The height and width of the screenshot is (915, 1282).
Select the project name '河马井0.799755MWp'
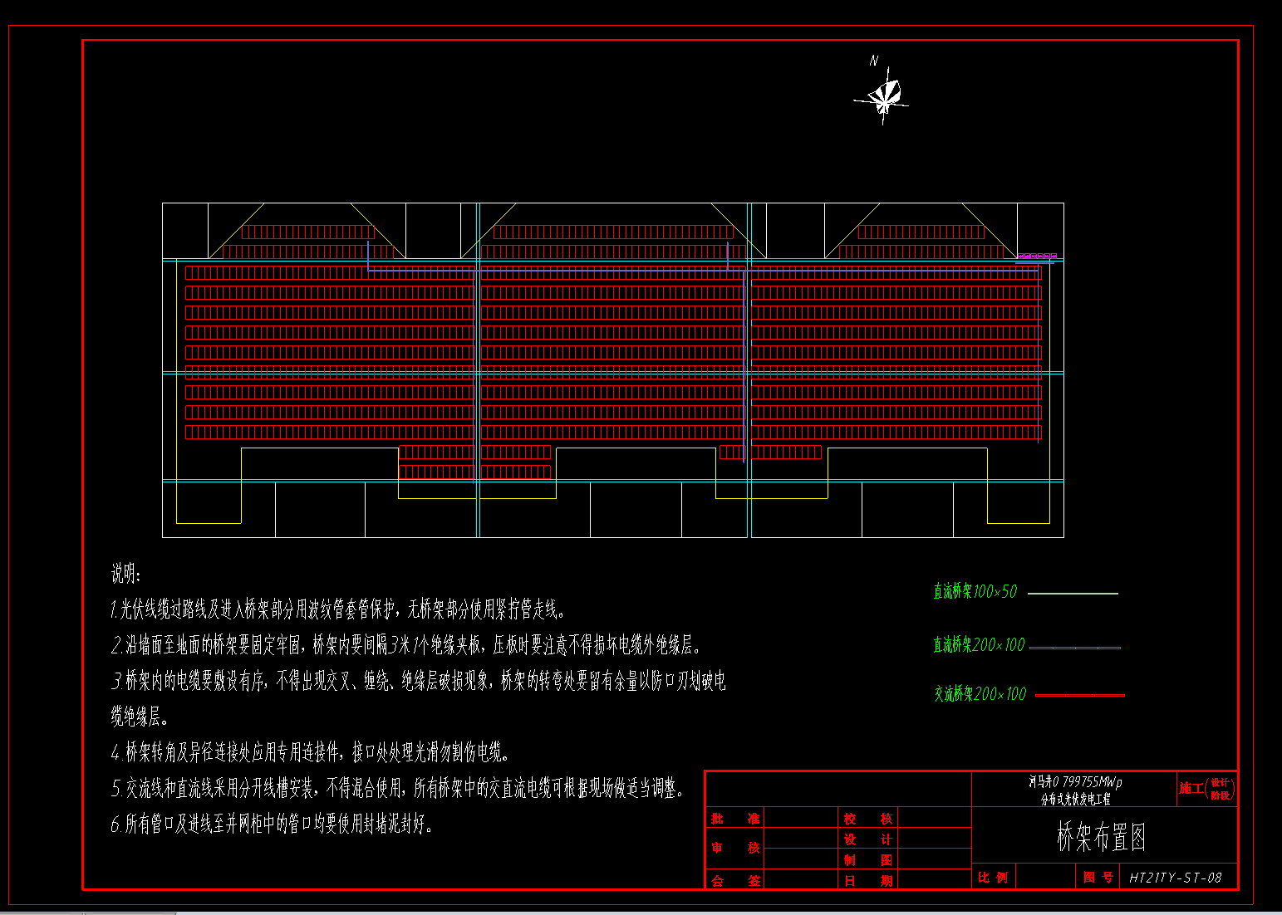(x=1076, y=781)
